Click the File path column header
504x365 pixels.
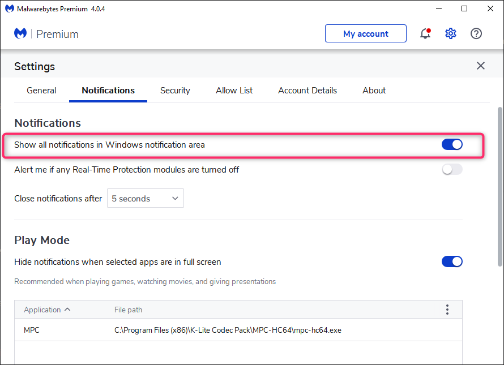[128, 310]
